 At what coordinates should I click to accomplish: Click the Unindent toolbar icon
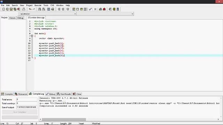click(x=63, y=9)
